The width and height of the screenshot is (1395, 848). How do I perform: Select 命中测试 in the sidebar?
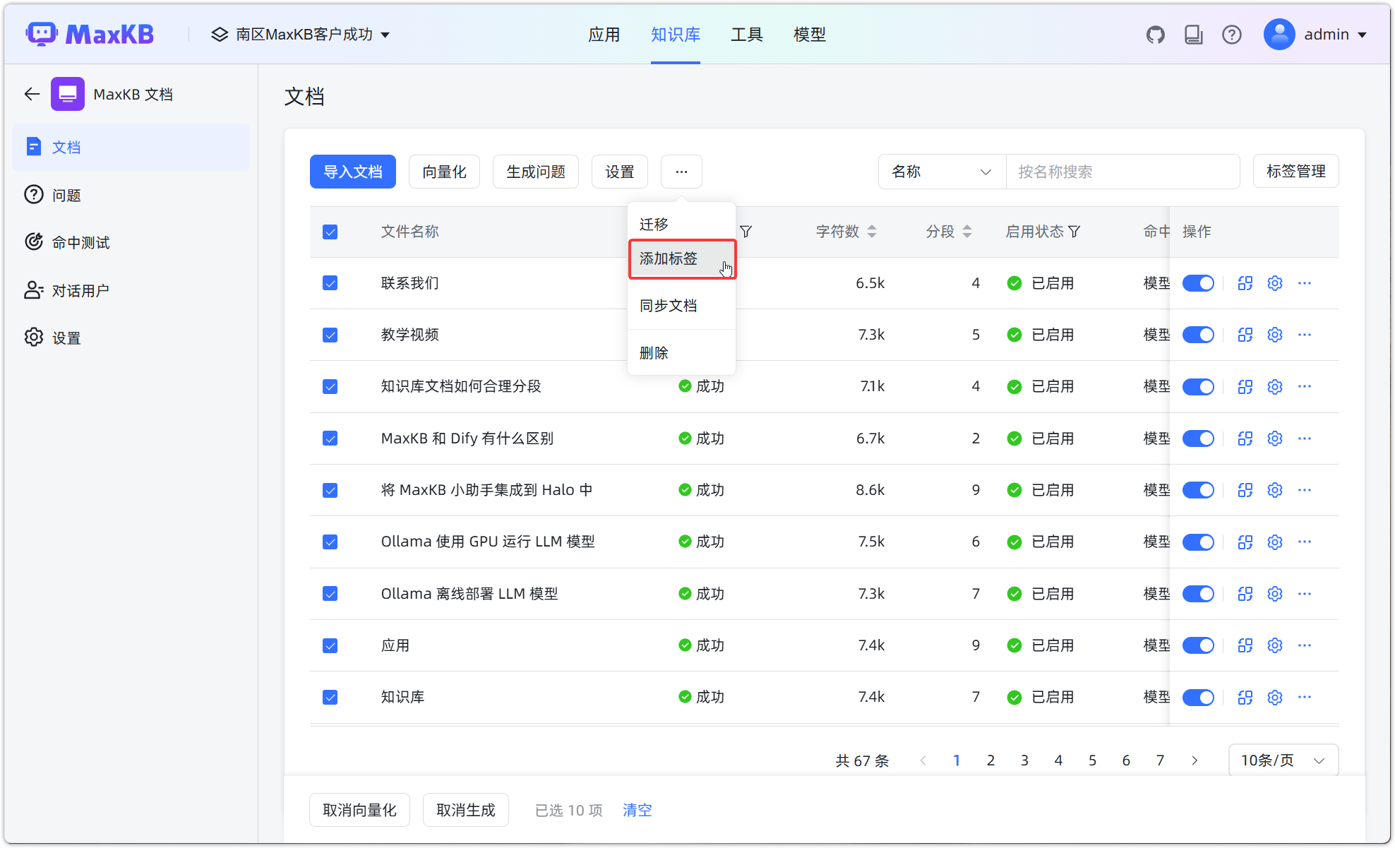pos(80,242)
